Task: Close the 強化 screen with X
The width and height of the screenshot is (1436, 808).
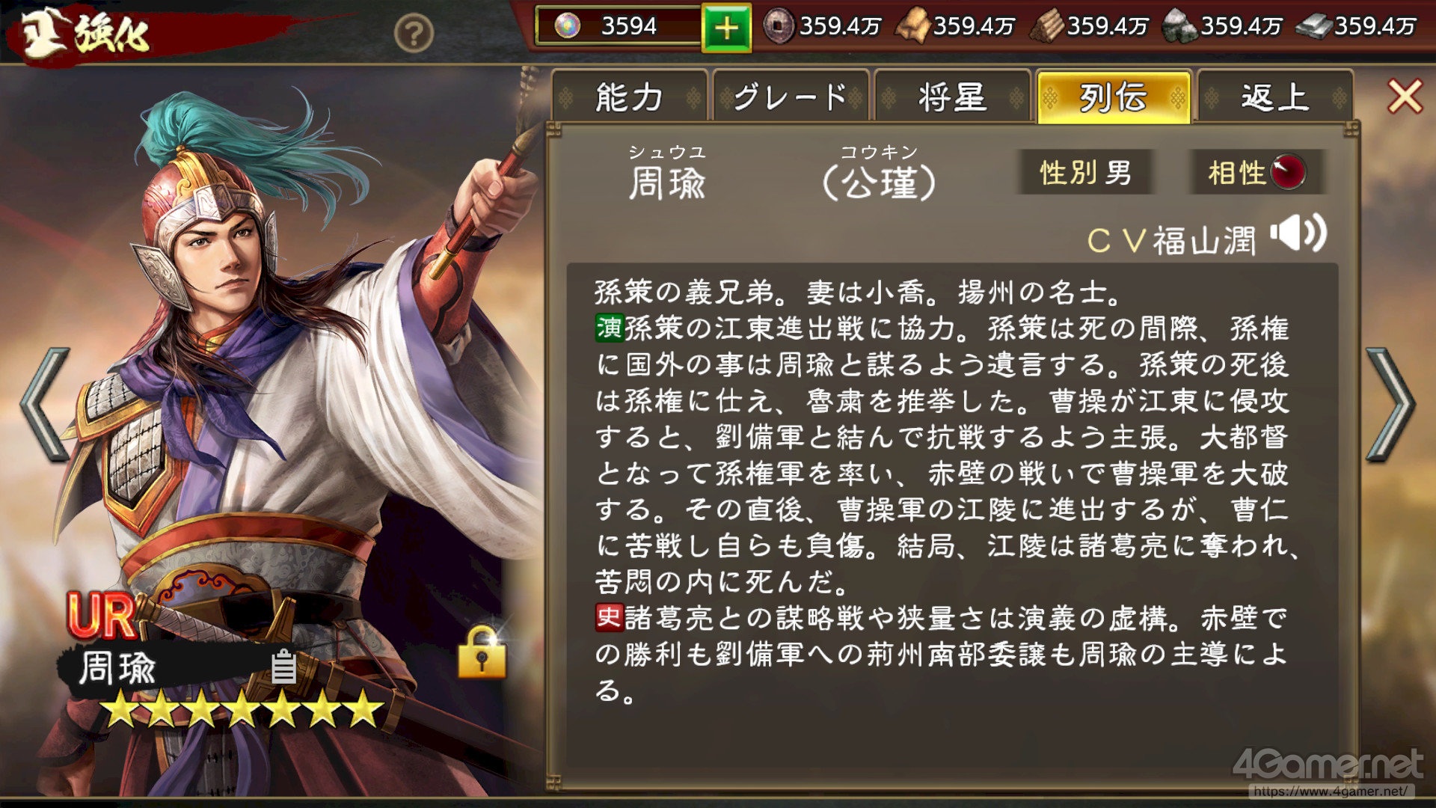Action: (x=1405, y=97)
